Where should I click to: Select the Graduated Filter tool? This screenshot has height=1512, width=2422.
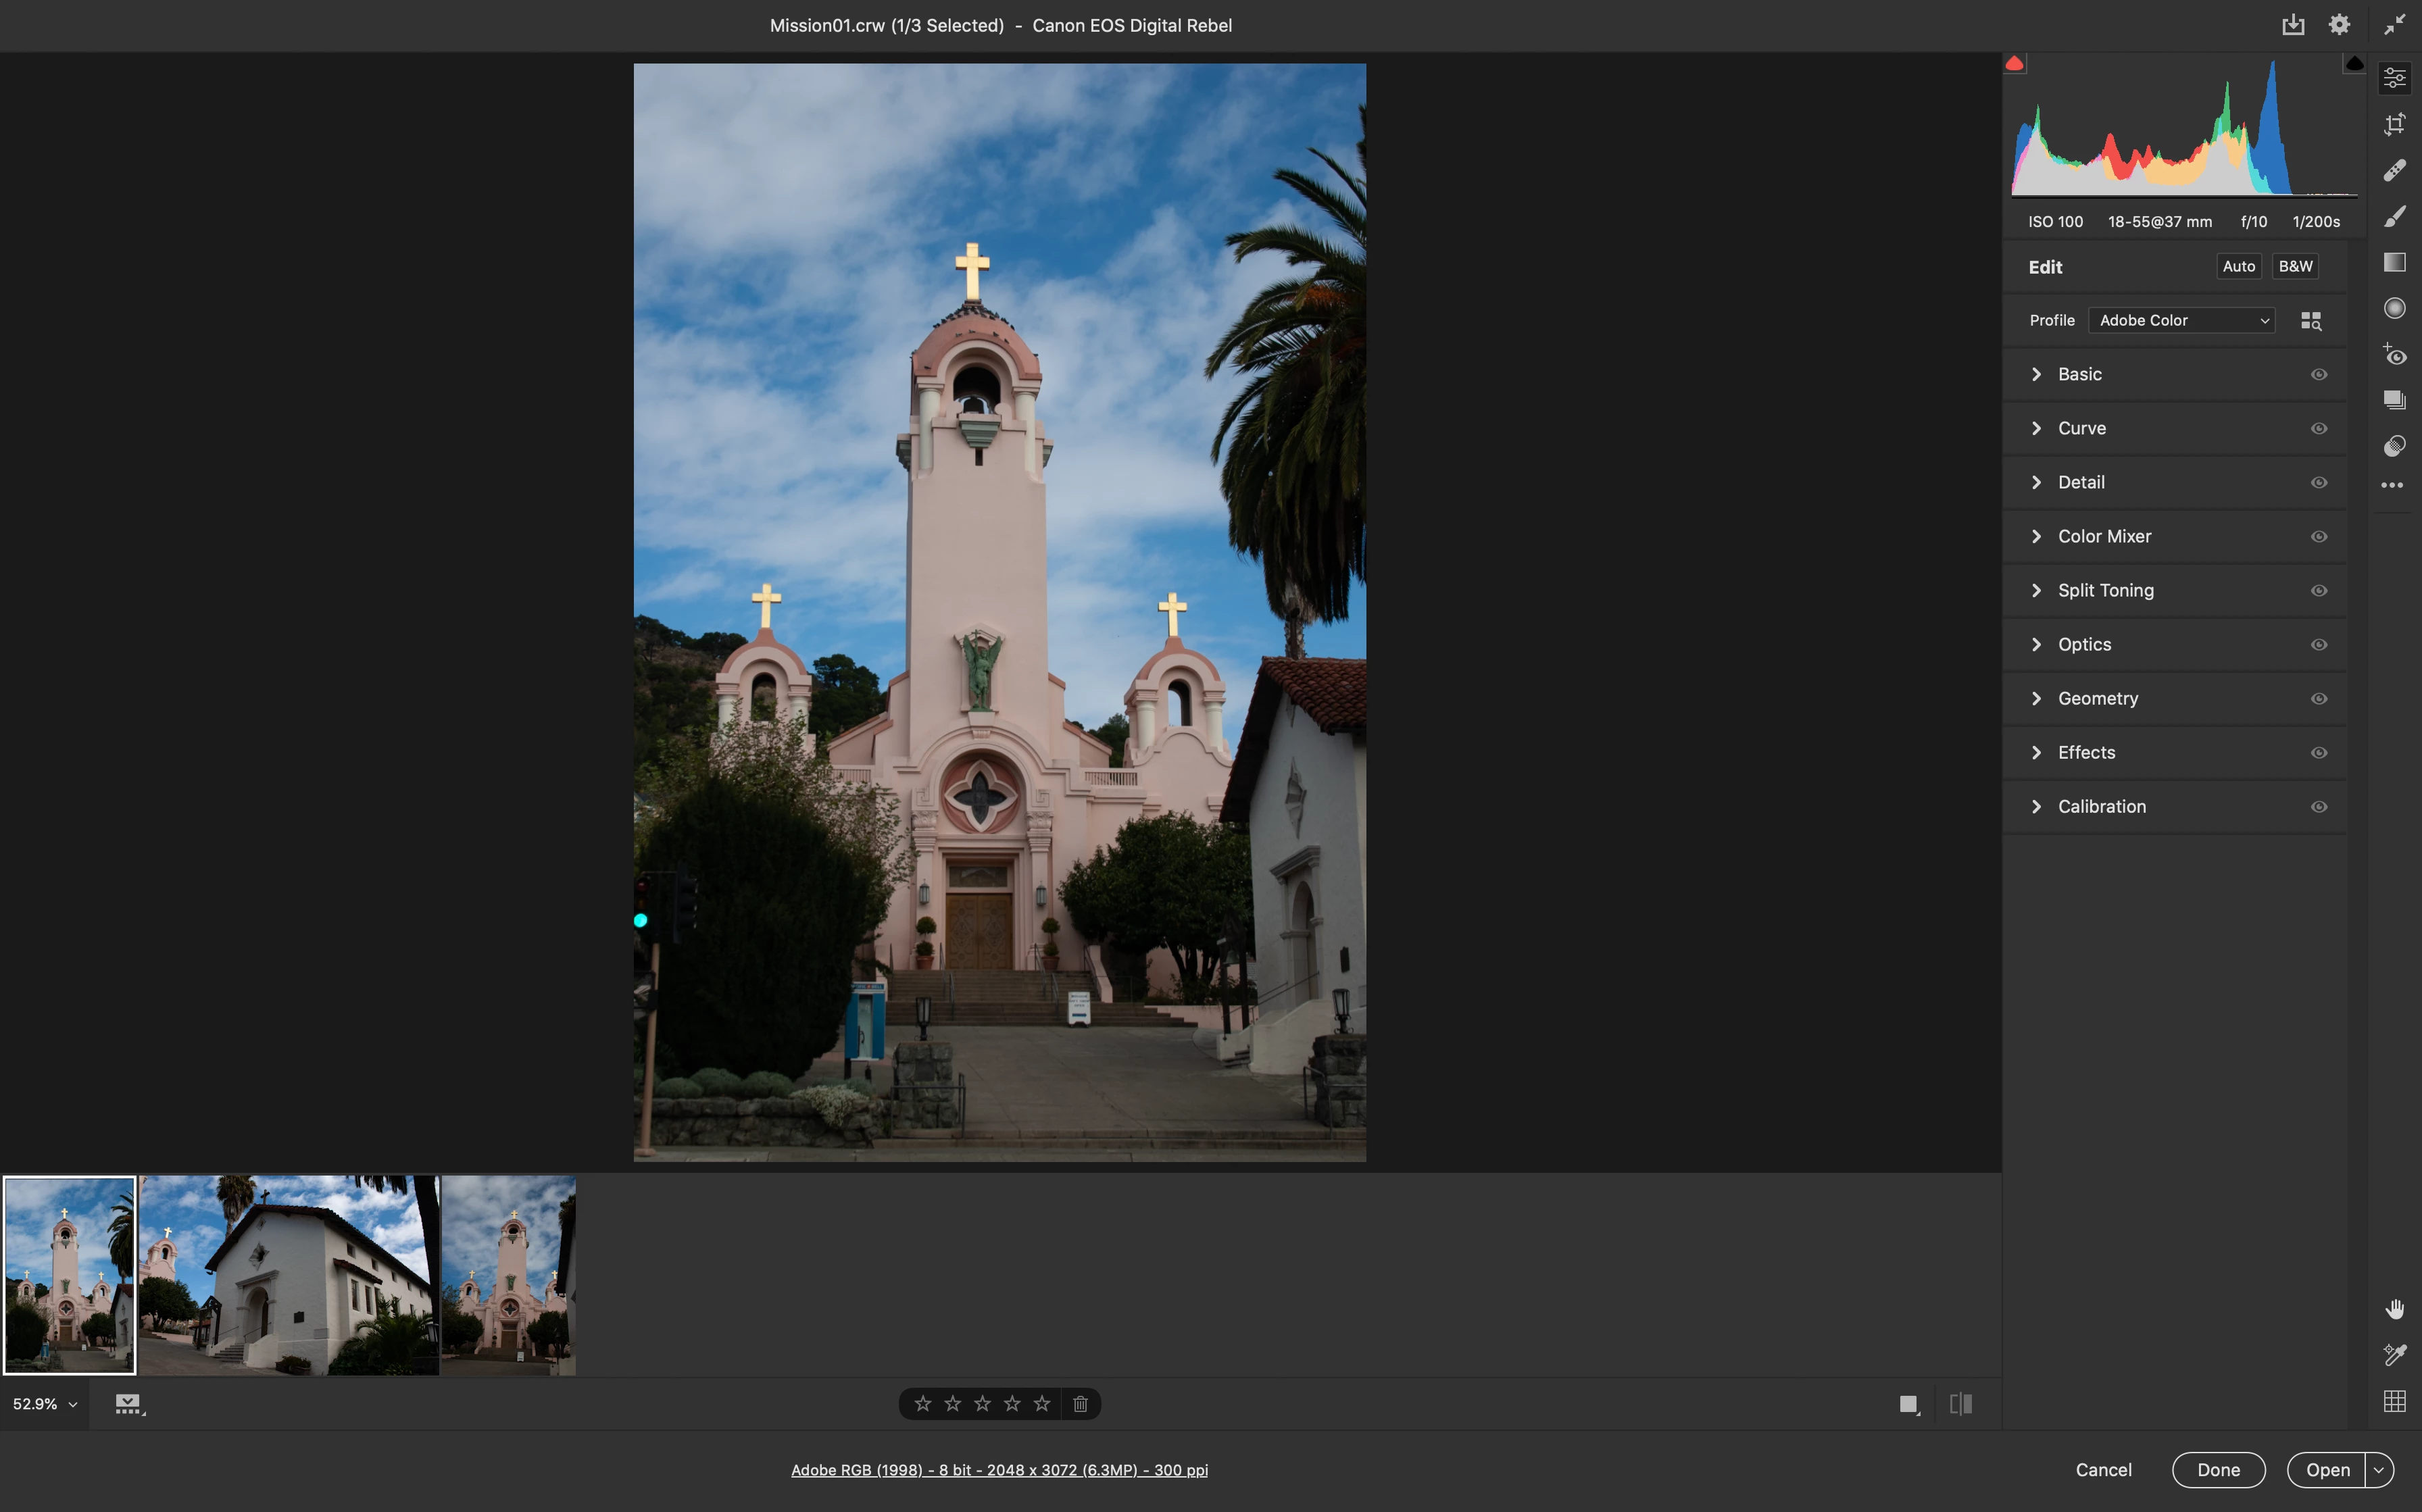[2394, 262]
